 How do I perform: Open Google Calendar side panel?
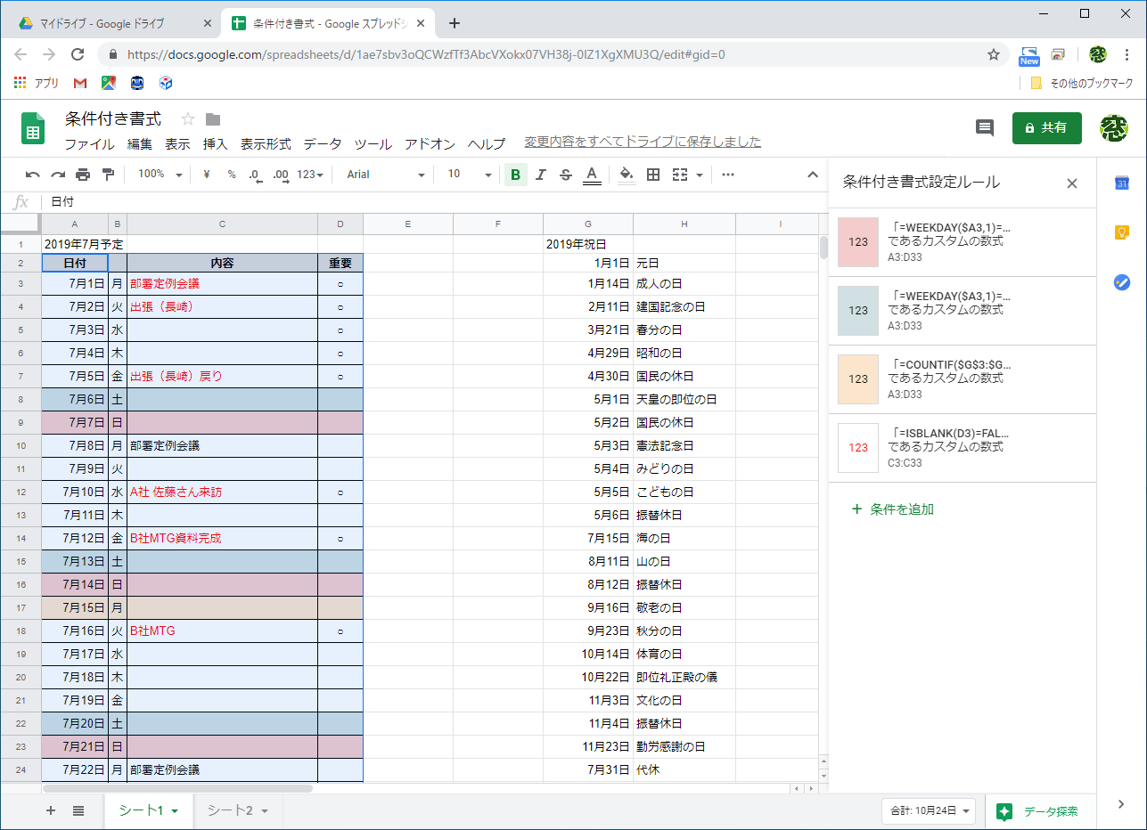click(1122, 183)
